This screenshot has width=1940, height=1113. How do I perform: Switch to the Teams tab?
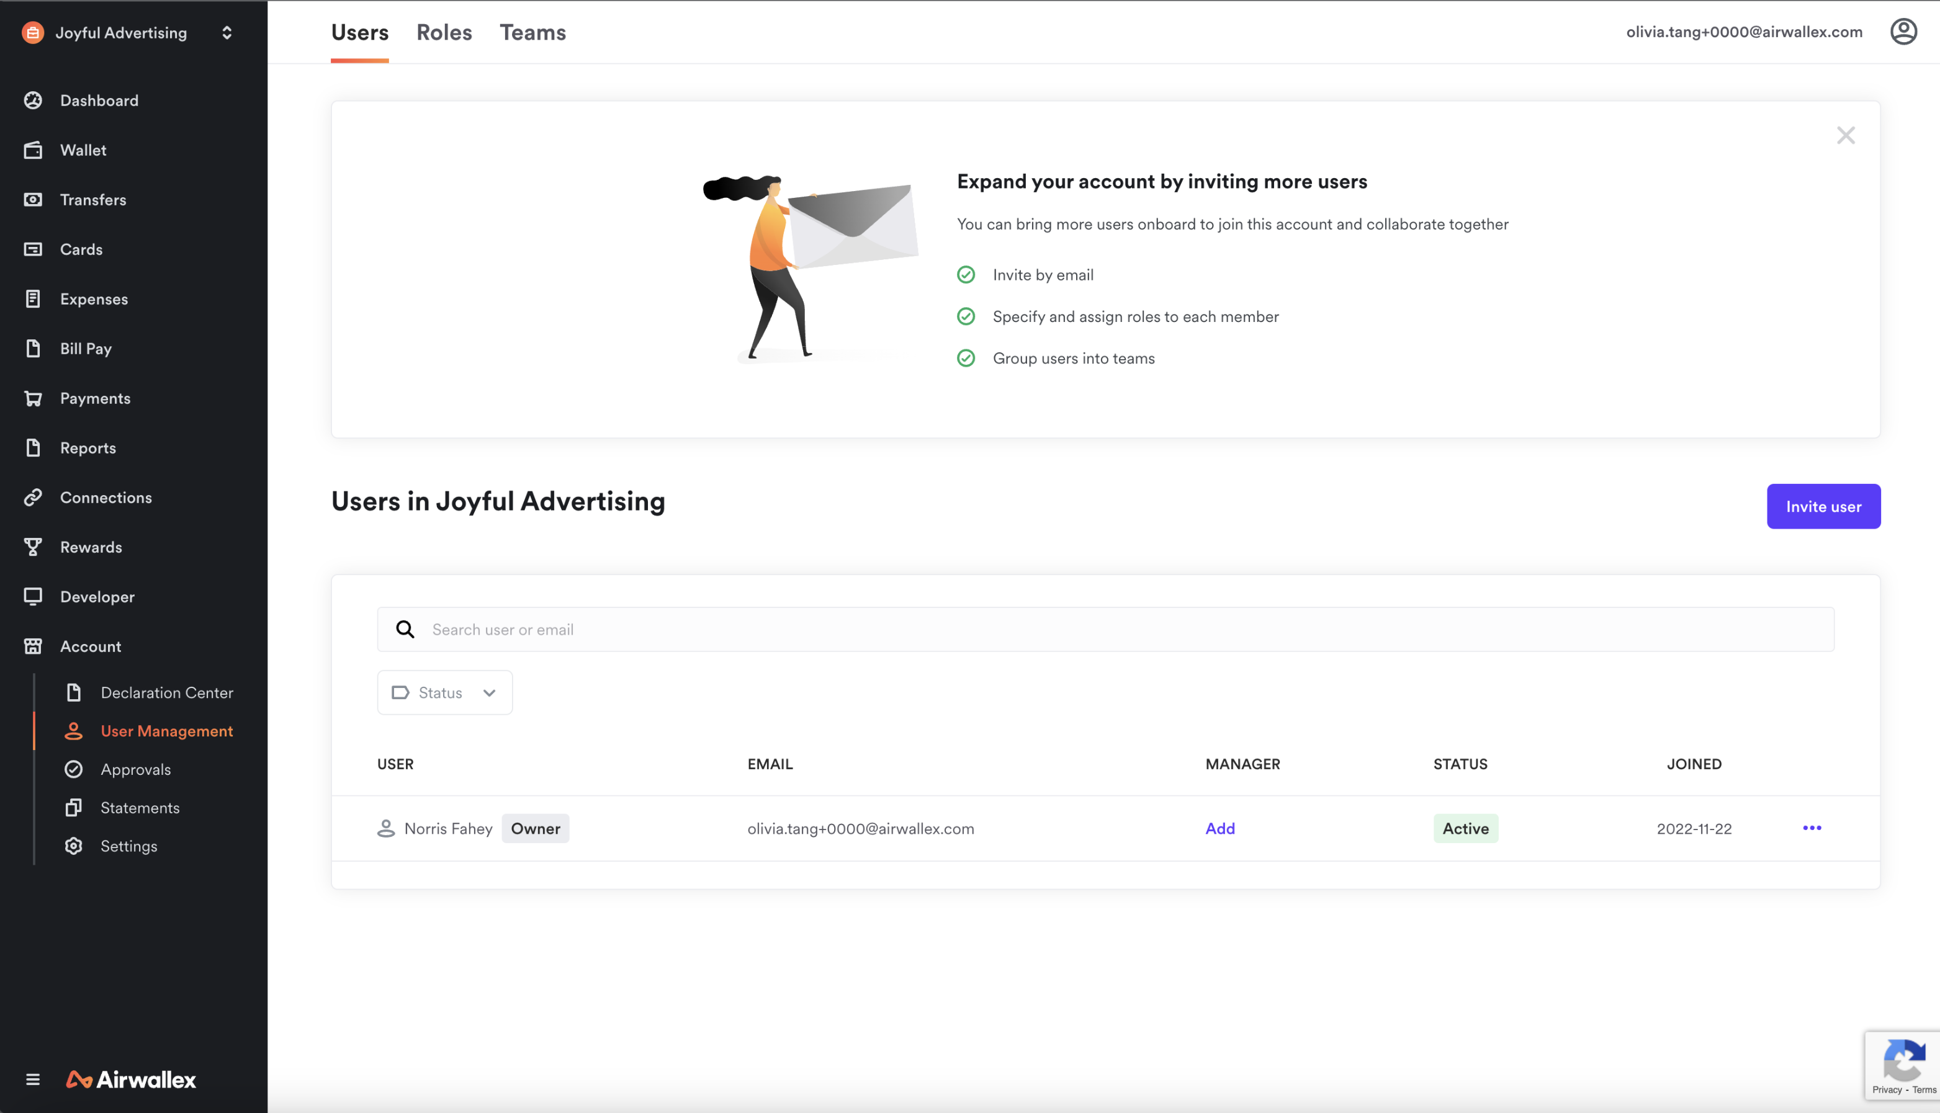pyautogui.click(x=533, y=32)
